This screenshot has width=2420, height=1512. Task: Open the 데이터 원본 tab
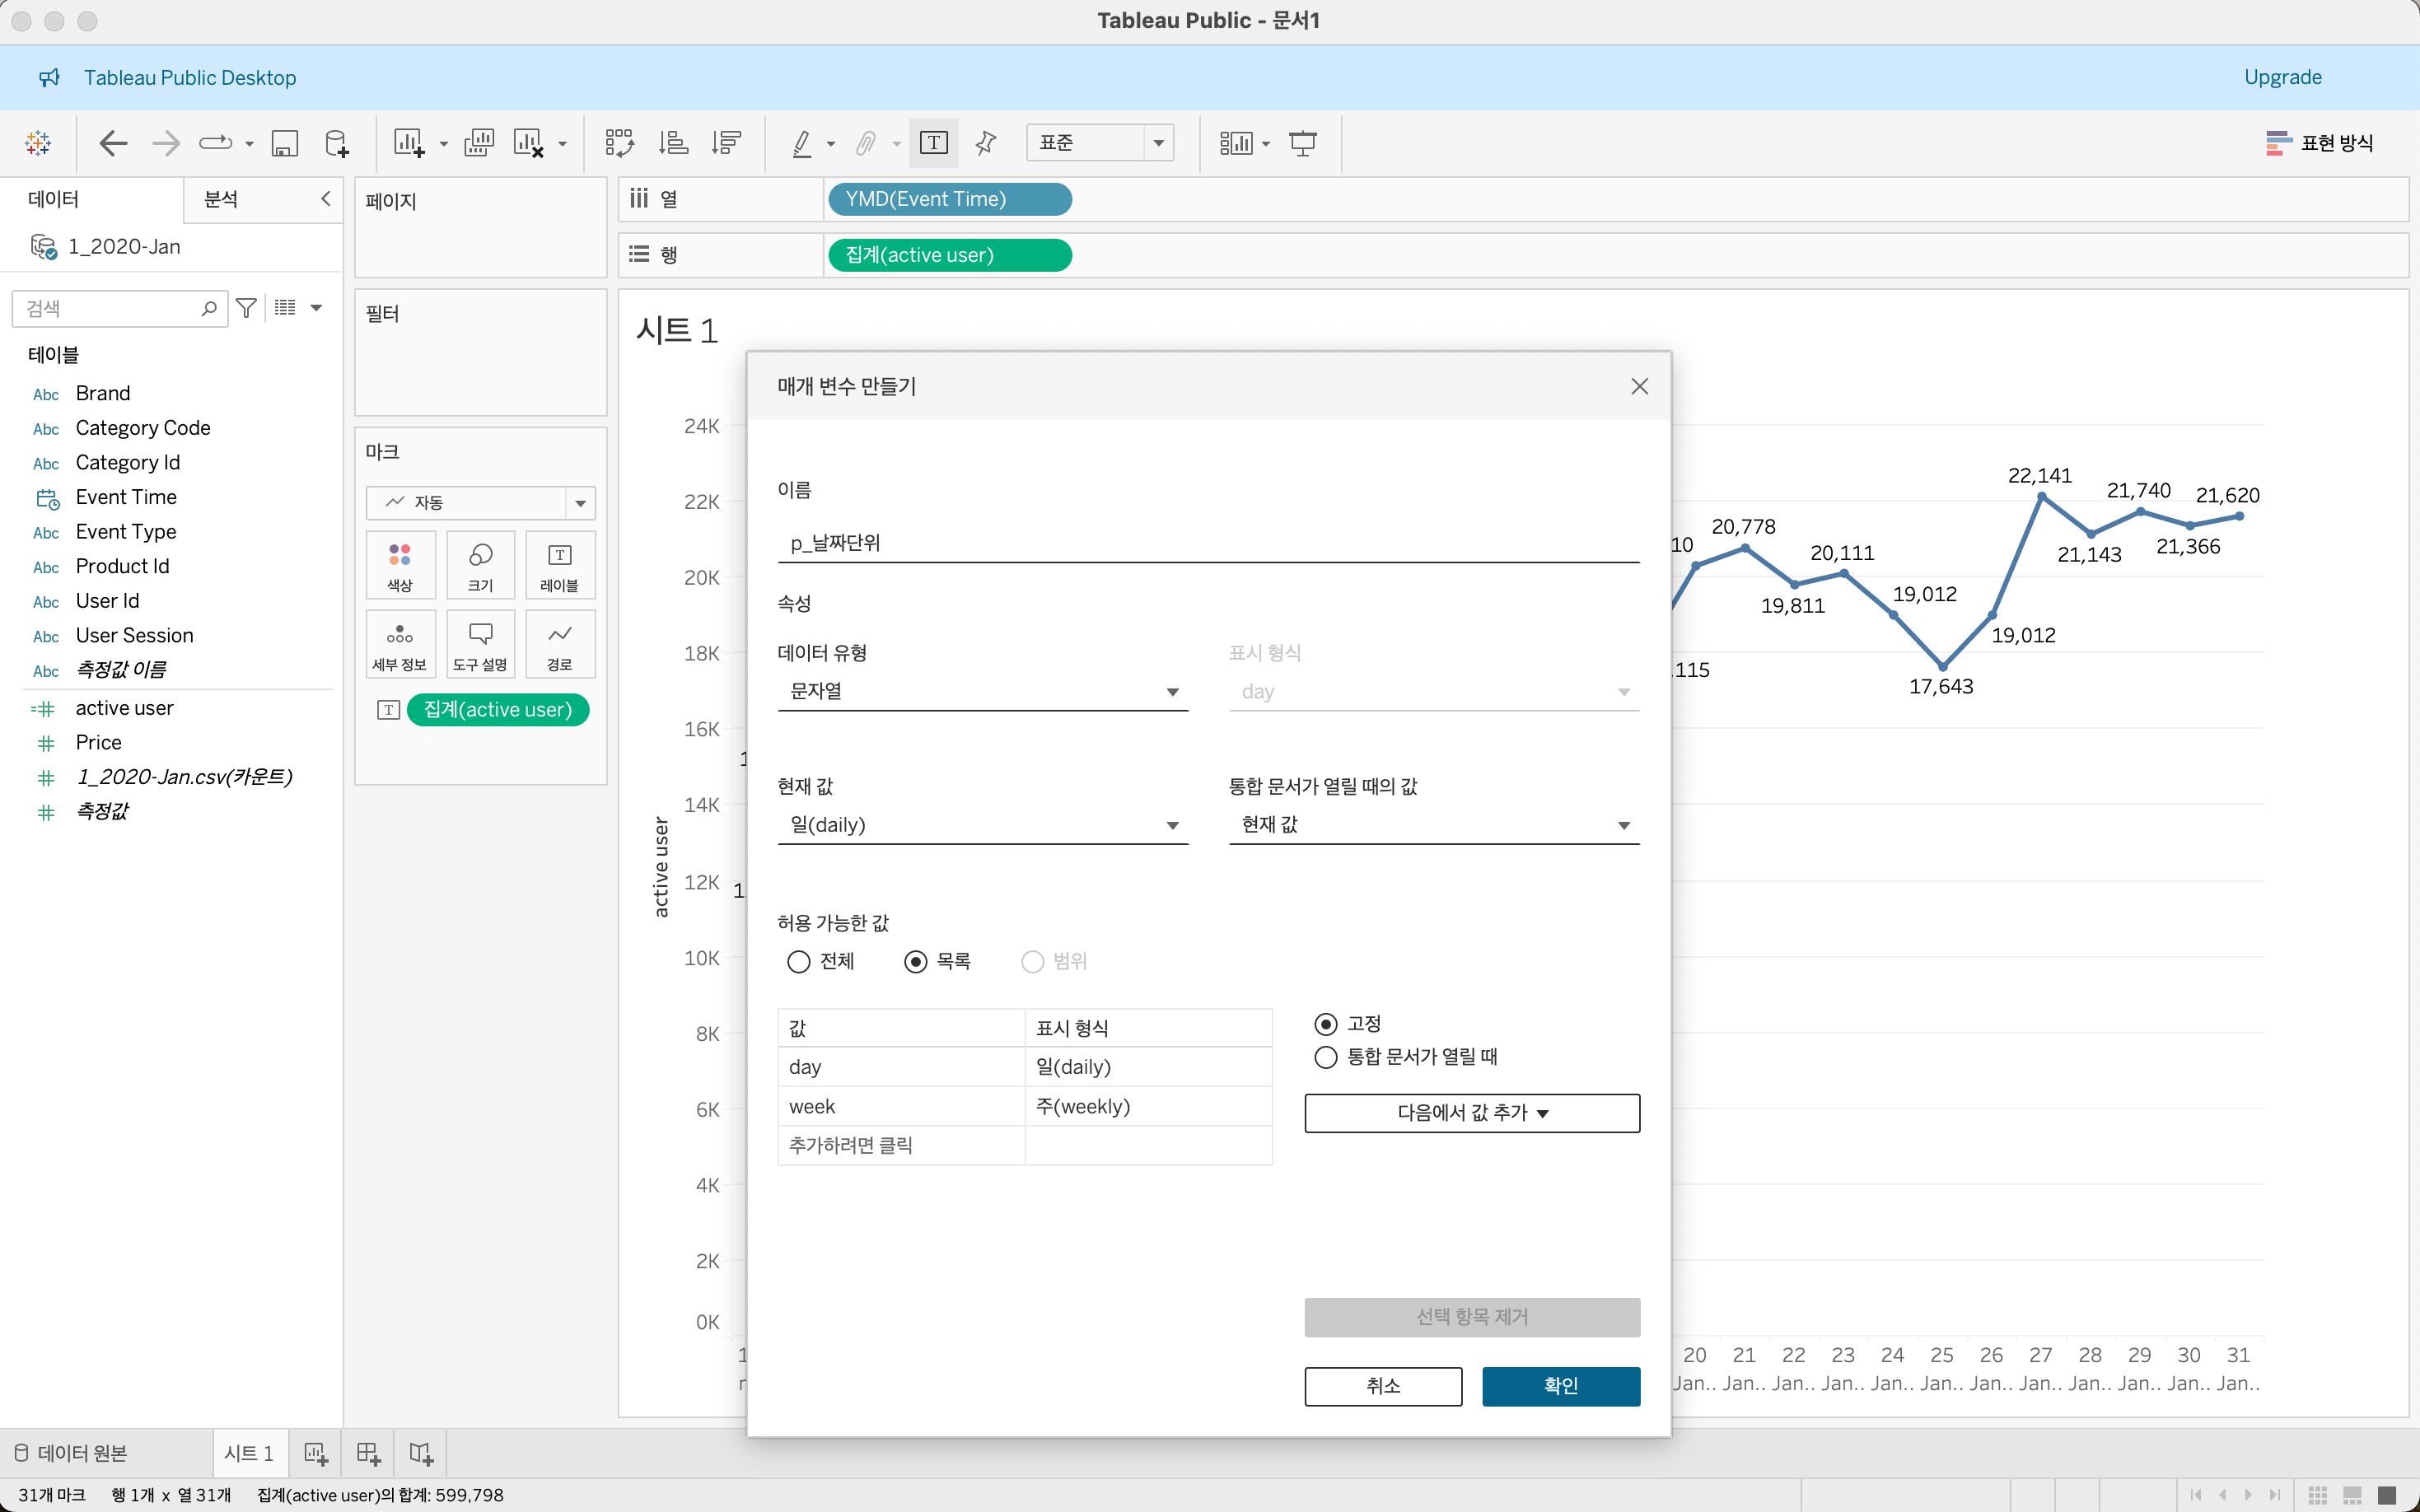point(72,1453)
